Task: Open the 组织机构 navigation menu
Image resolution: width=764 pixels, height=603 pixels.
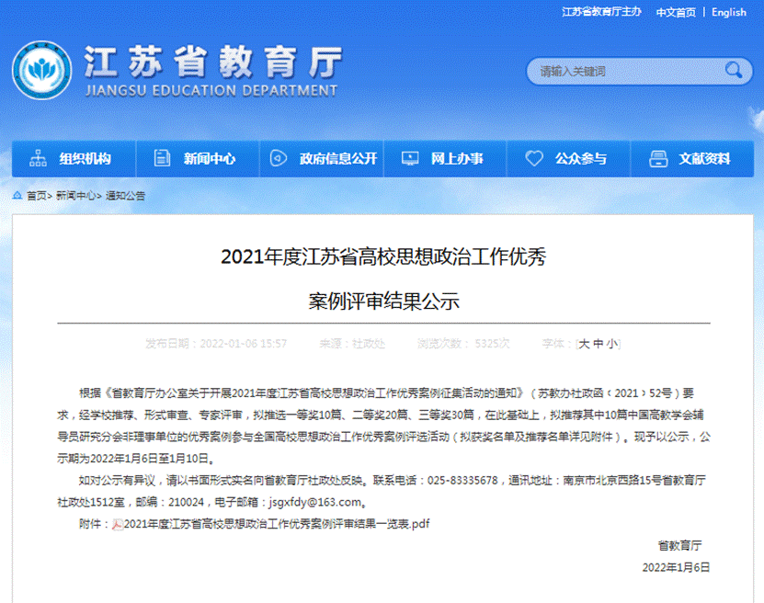Action: pyautogui.click(x=85, y=158)
